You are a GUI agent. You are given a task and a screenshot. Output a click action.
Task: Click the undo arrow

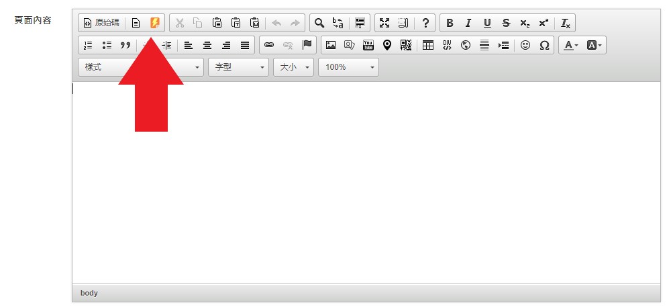[276, 23]
